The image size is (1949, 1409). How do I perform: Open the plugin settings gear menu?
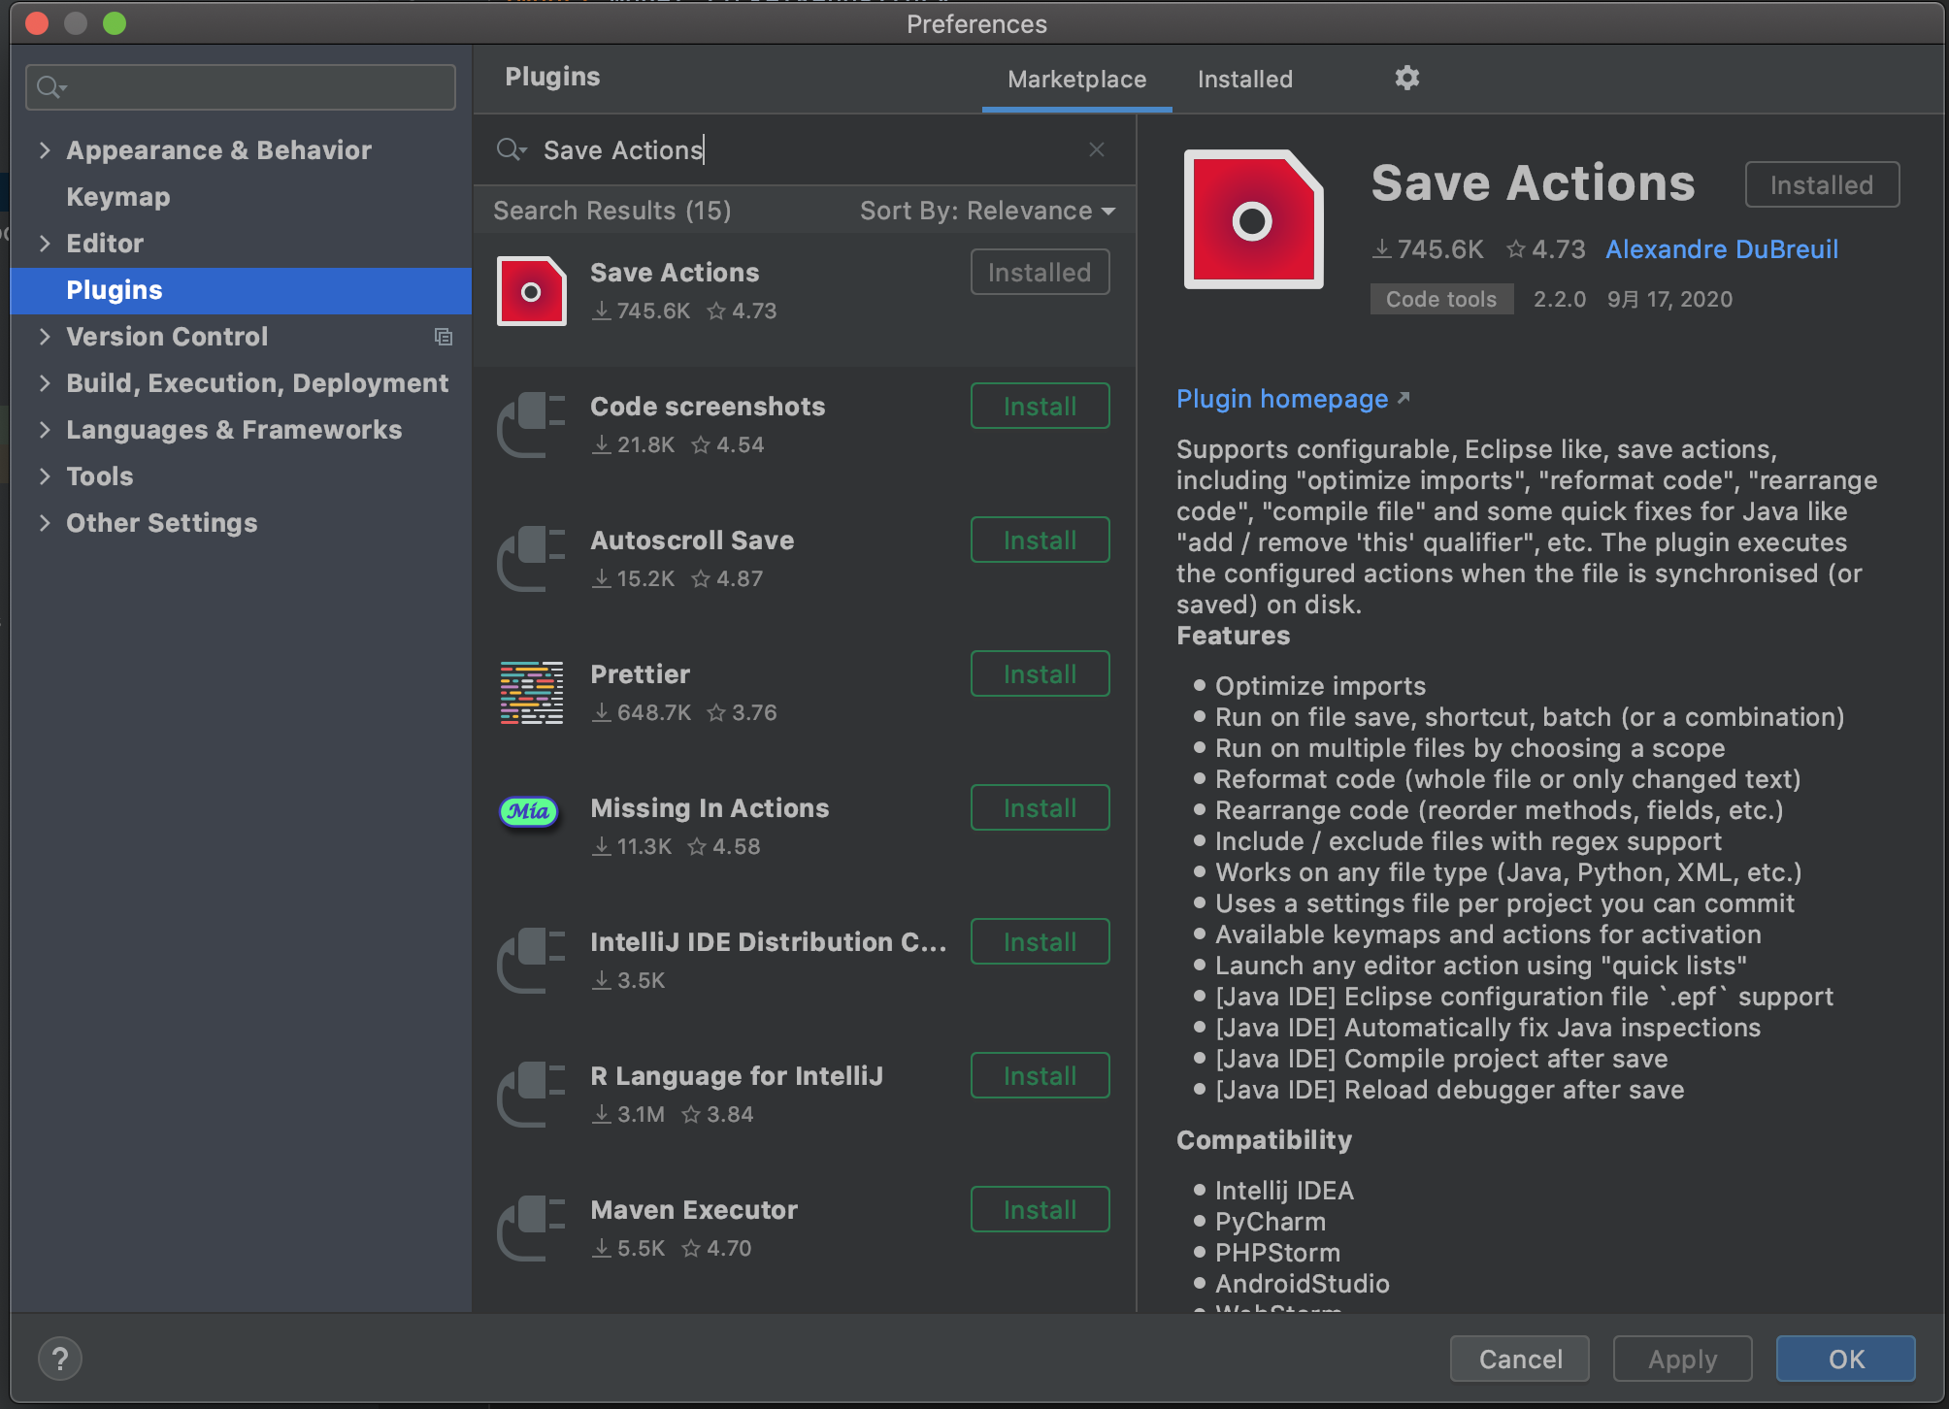coord(1406,78)
